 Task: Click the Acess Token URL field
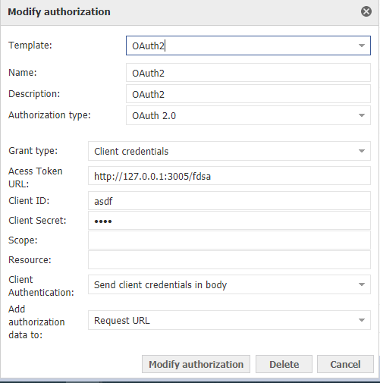229,176
